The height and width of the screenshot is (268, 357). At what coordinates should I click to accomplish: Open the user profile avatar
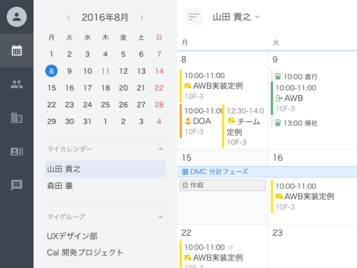tap(17, 17)
